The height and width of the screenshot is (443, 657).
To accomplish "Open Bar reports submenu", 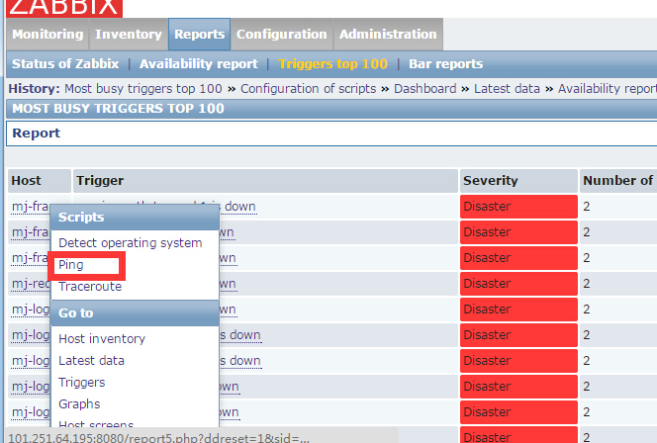I will pyautogui.click(x=446, y=63).
